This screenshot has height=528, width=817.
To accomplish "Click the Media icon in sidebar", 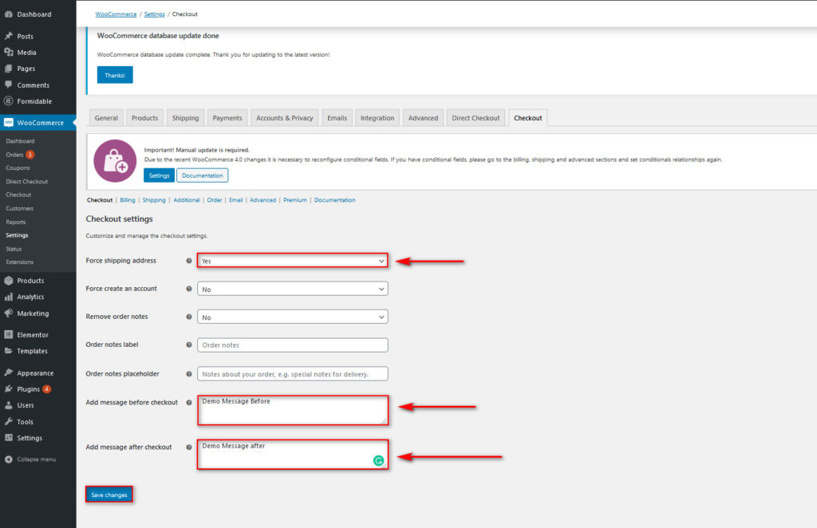I will click(x=8, y=52).
